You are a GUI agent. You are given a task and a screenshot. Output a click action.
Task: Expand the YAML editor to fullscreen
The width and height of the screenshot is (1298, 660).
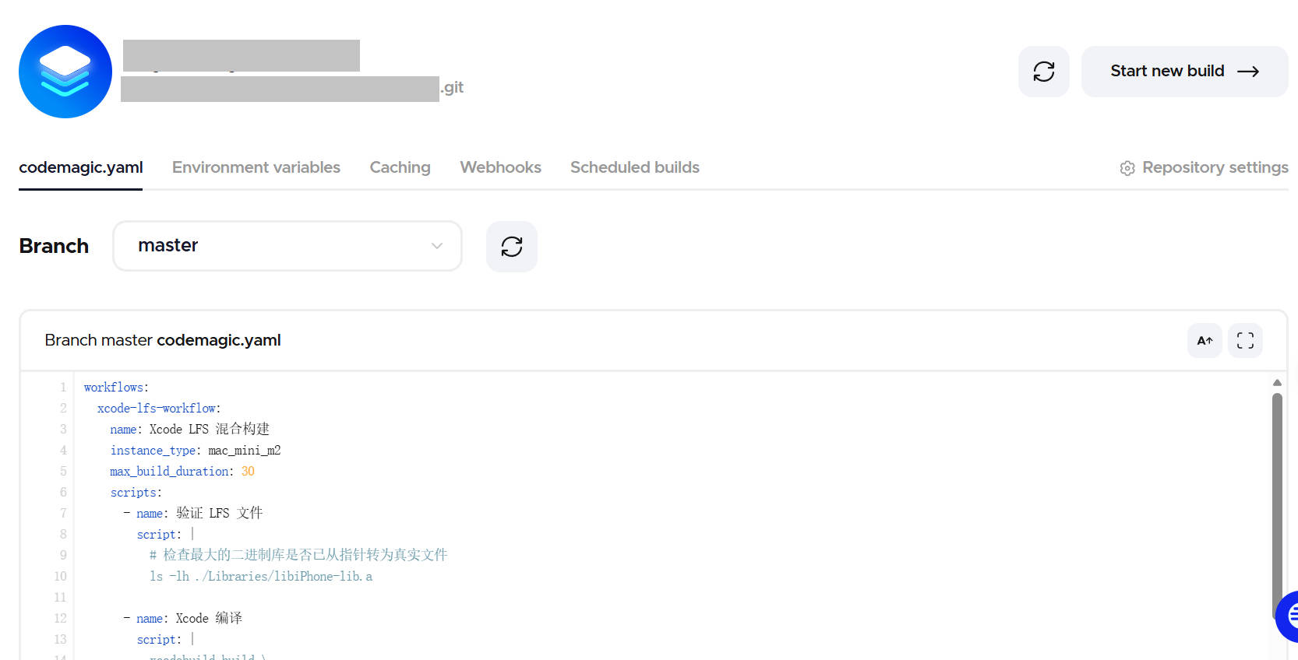point(1244,341)
